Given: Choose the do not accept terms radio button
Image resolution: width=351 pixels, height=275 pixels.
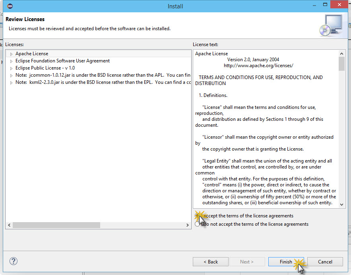Looking at the screenshot, I should [197, 224].
